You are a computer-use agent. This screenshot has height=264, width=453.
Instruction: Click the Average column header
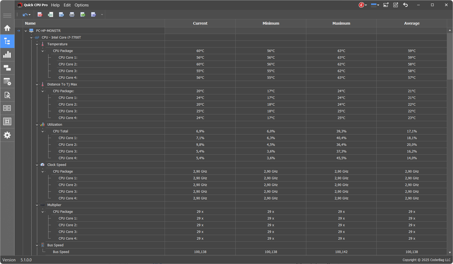point(412,23)
